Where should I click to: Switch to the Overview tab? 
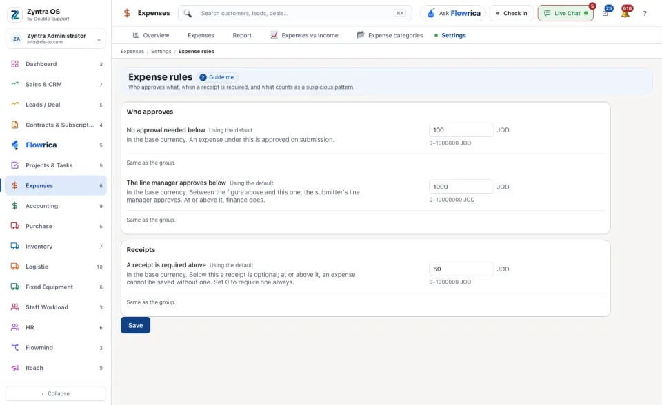coord(151,35)
